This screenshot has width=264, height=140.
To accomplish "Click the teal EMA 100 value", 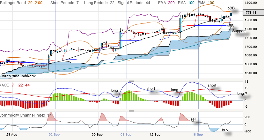I will pos(191,3).
